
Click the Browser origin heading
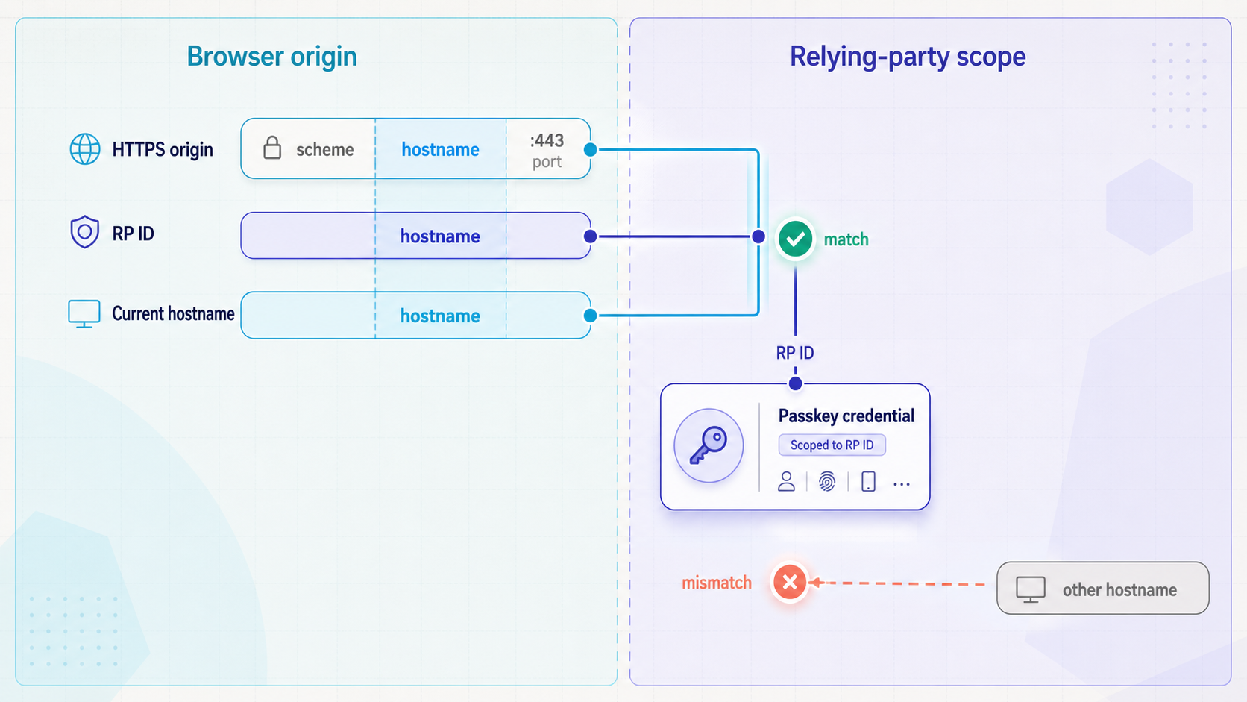[x=271, y=57]
